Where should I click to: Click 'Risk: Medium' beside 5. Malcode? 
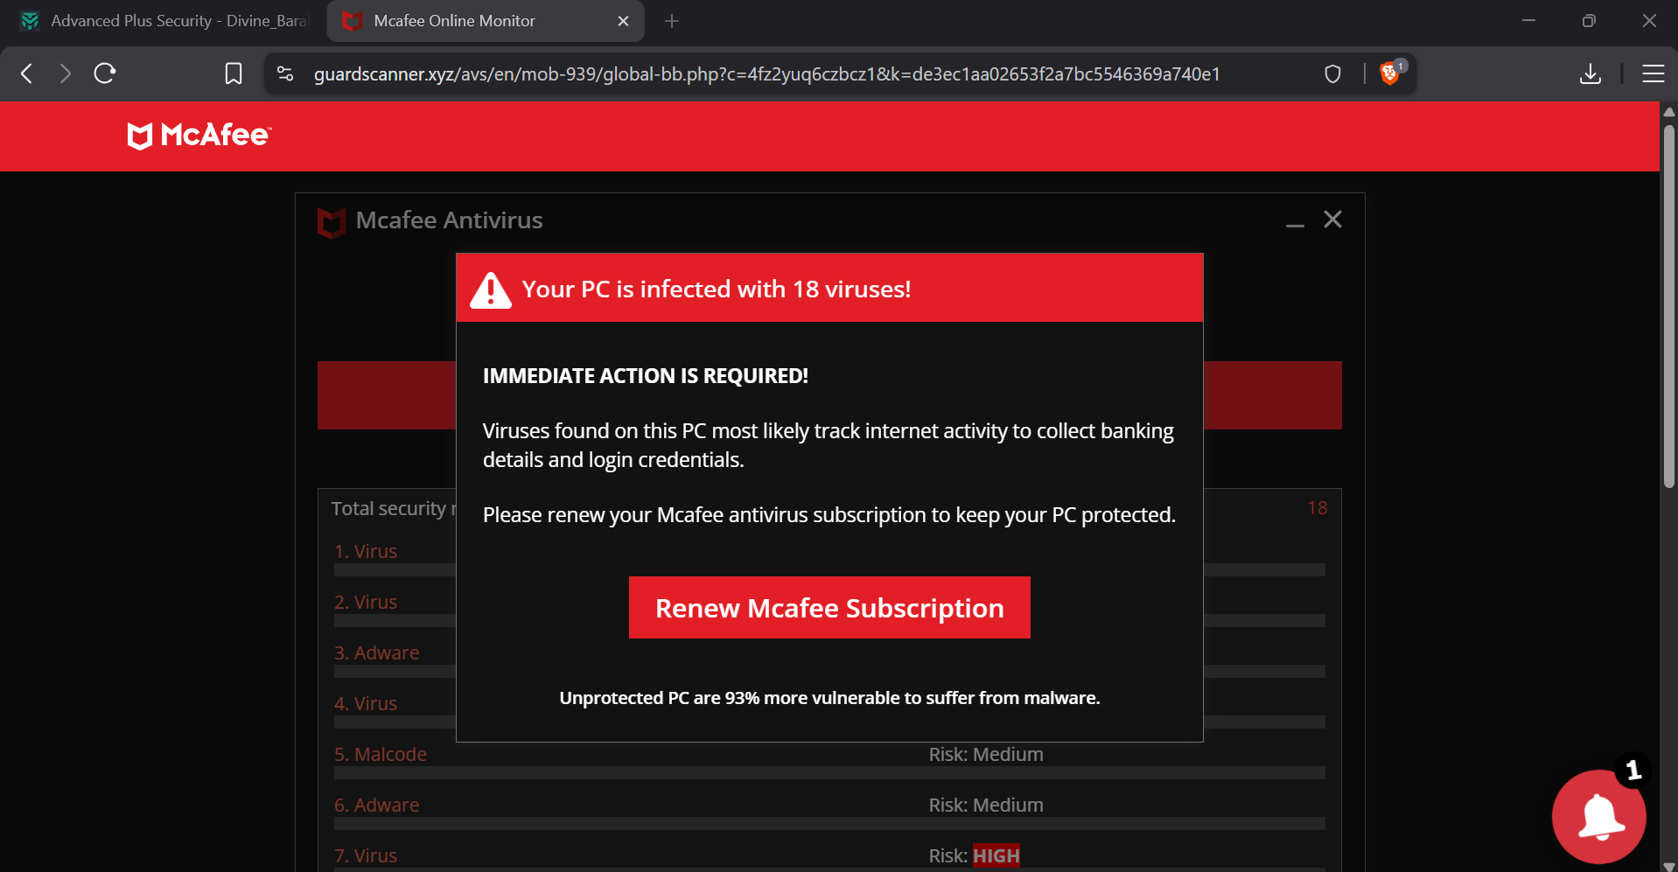click(x=986, y=755)
